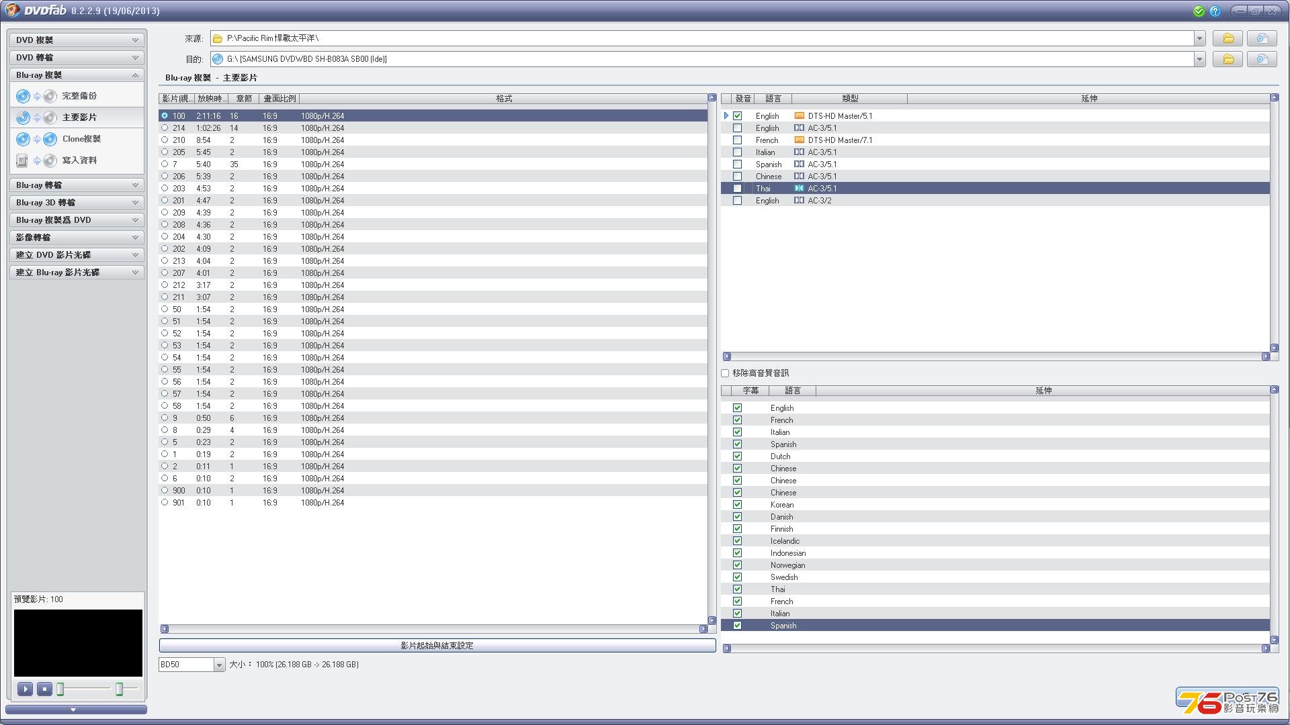Select 寫入資料 write data mode
The width and height of the screenshot is (1290, 725).
pyautogui.click(x=77, y=160)
